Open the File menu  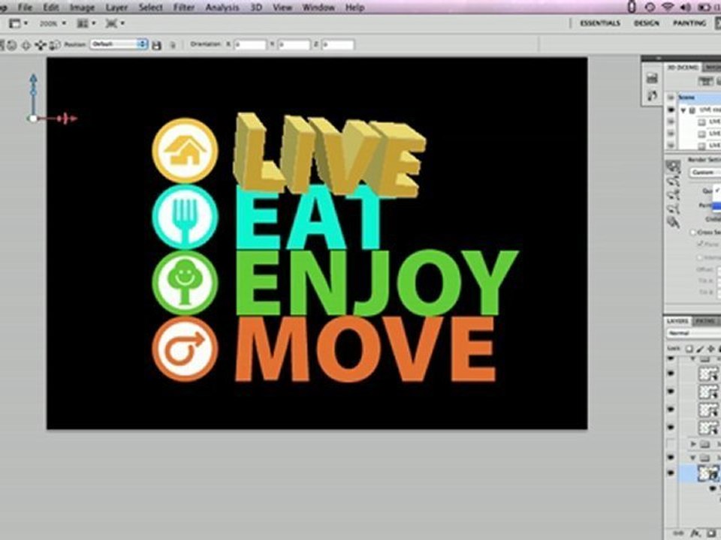(25, 7)
